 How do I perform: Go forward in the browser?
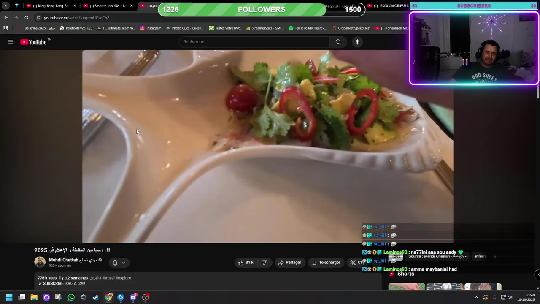[16, 18]
